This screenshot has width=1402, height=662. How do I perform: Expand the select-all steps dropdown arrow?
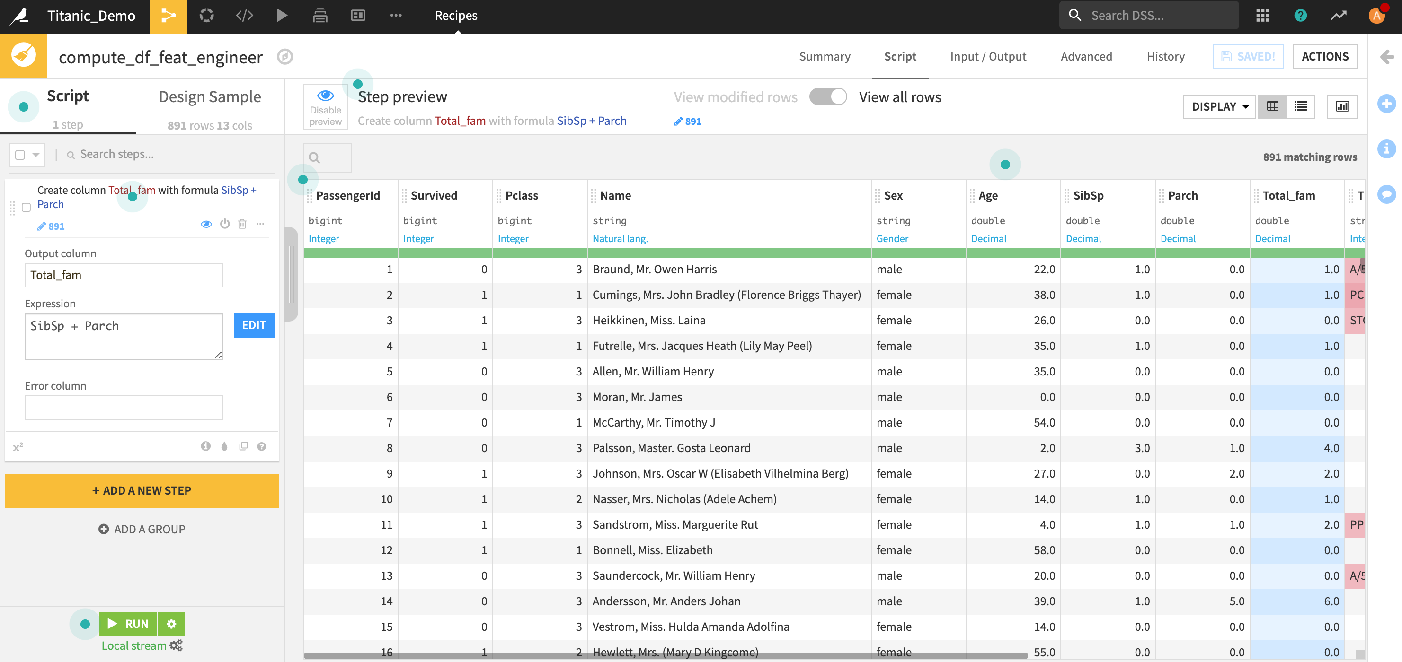tap(36, 155)
